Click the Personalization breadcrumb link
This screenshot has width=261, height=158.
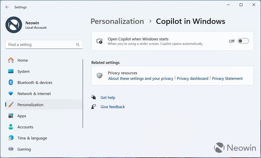click(x=117, y=21)
